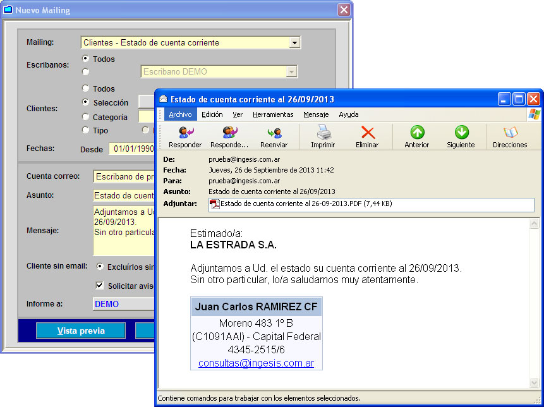Select the specific escribano radio button
The height and width of the screenshot is (407, 544).
pyautogui.click(x=85, y=72)
